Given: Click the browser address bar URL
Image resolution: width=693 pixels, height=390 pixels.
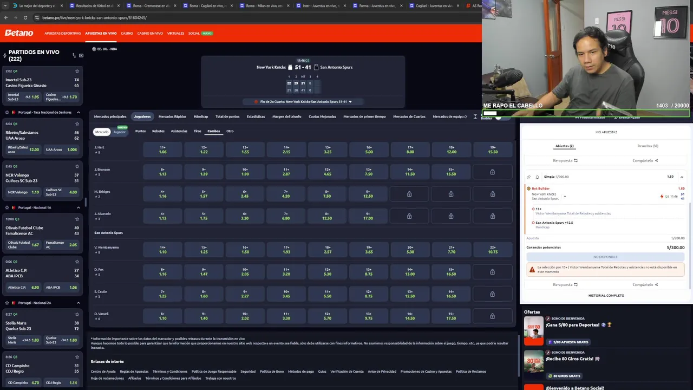Looking at the screenshot, I should coord(94,17).
